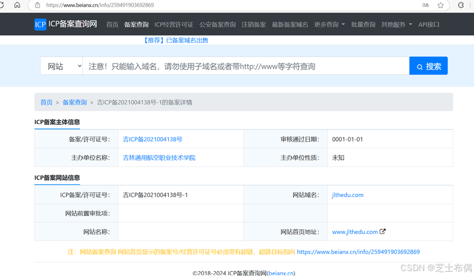Click the 主办单位名称 label
Viewport: 474px width, 276px height.
pos(90,157)
